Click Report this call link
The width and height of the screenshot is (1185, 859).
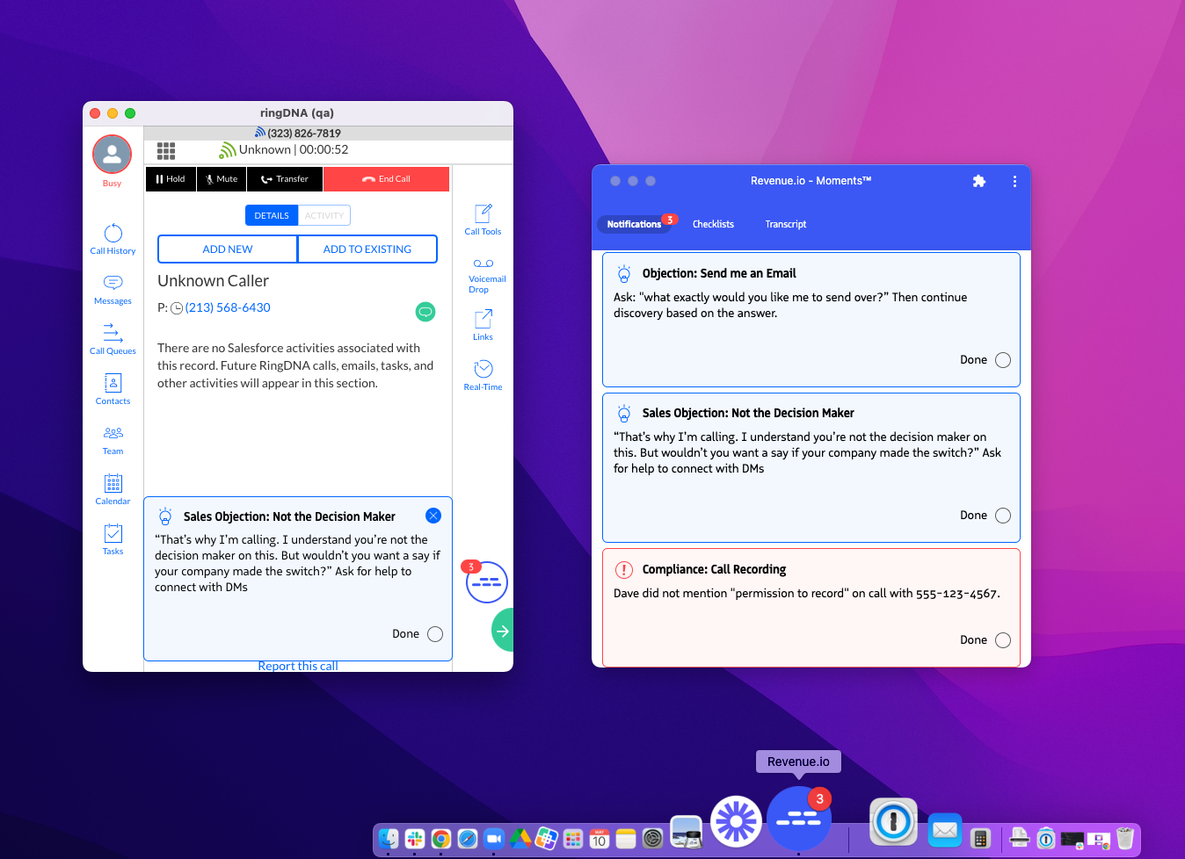[298, 666]
